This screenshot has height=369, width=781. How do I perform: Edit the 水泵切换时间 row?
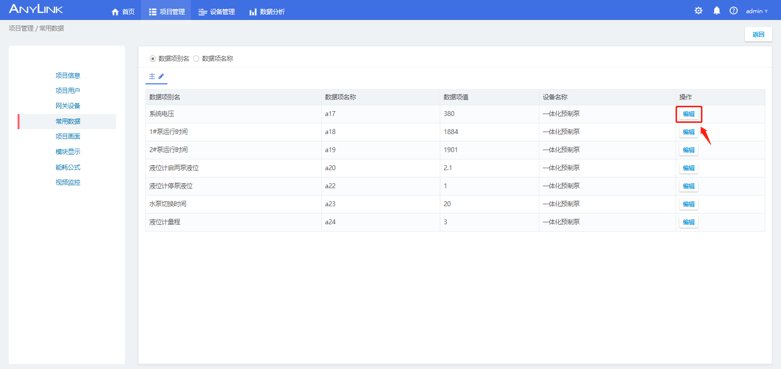pyautogui.click(x=689, y=204)
